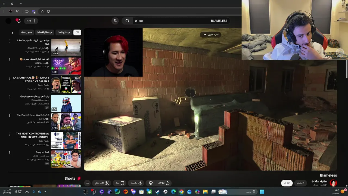Open Markiplier channel name link
The width and height of the screenshot is (348, 196).
321,181
